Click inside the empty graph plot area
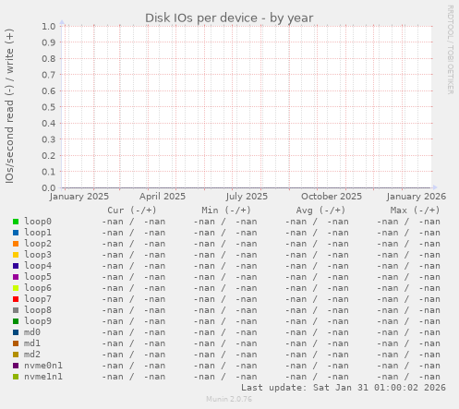 247,107
